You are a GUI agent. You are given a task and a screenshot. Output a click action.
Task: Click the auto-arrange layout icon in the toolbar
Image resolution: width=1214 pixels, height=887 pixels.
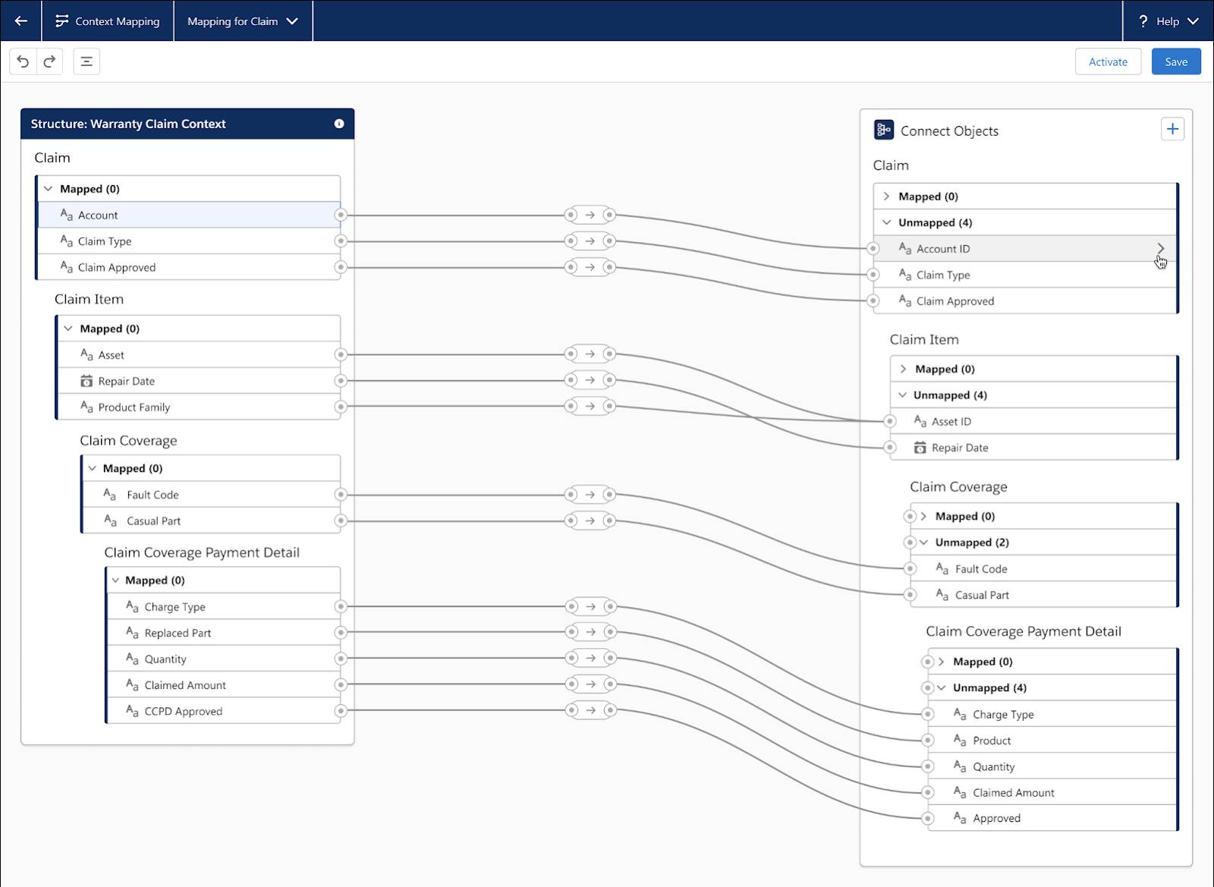tap(86, 61)
